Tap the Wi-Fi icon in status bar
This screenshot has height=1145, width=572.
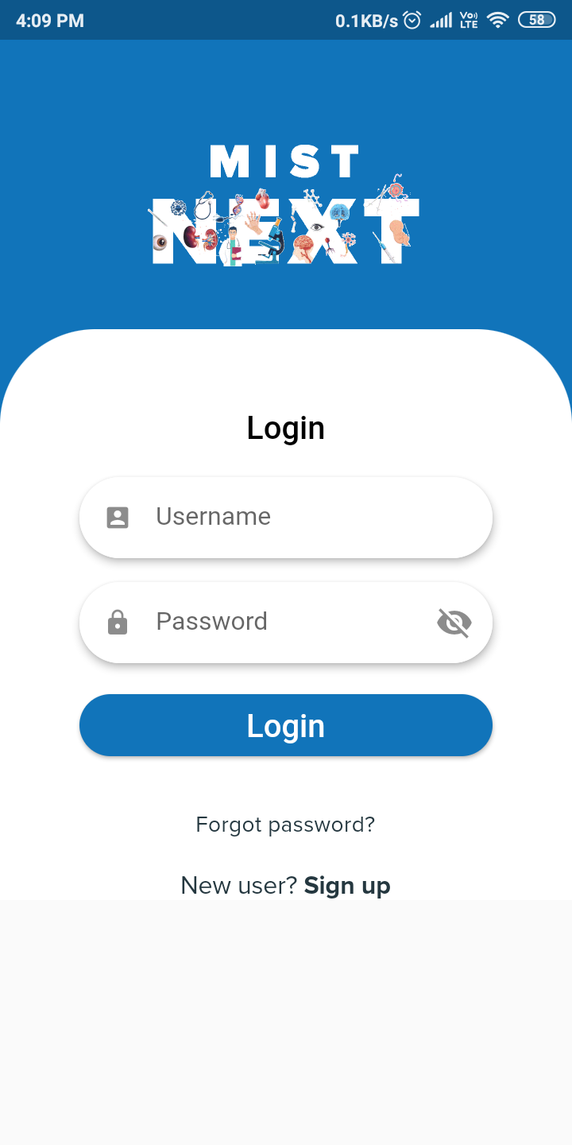(x=498, y=20)
